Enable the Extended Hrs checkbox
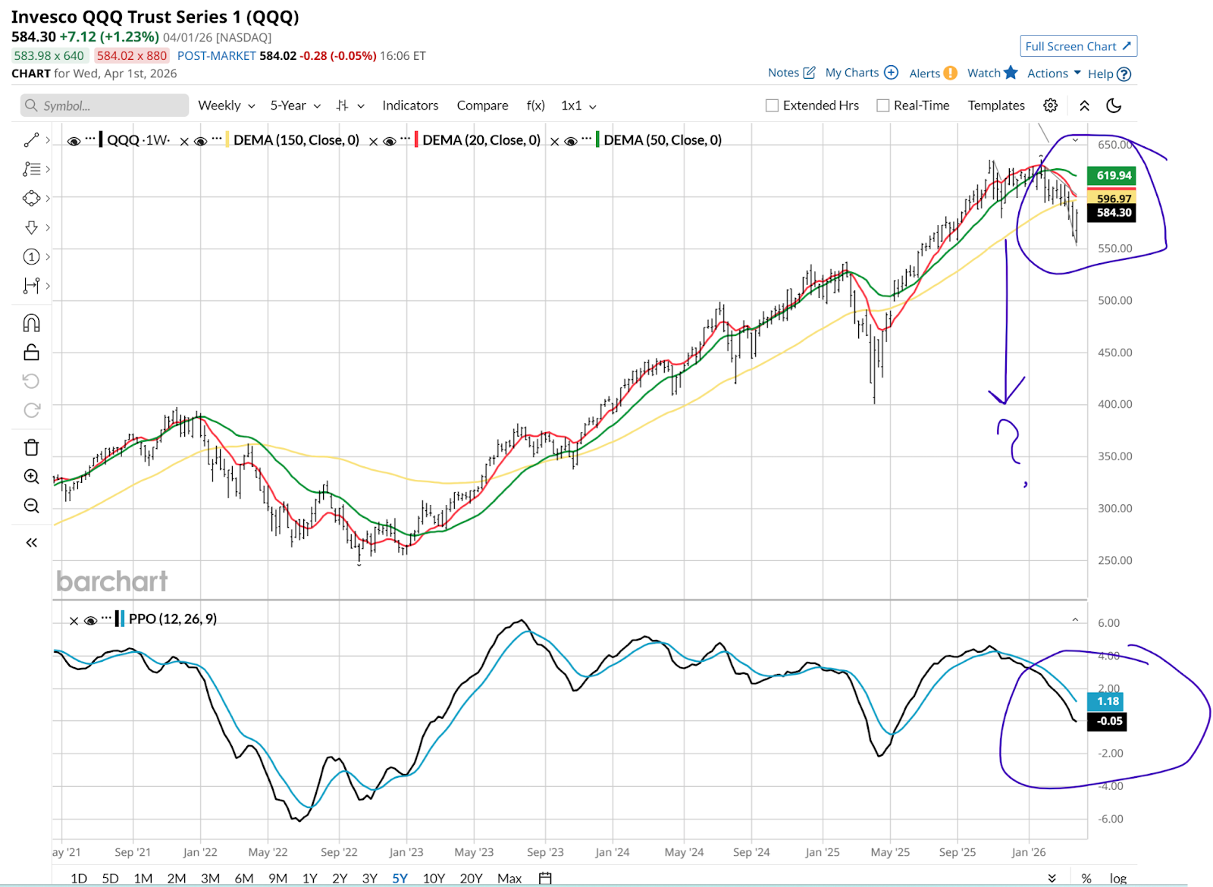The width and height of the screenshot is (1213, 887). pos(772,105)
